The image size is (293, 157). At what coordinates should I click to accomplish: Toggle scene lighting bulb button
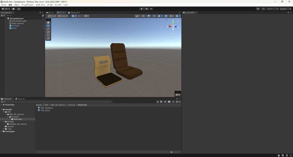[x=149, y=16]
